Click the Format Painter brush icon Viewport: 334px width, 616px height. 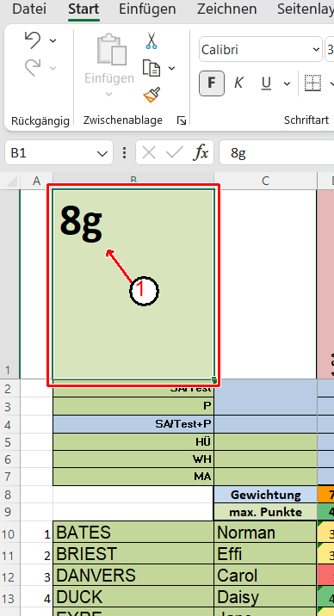tap(152, 95)
